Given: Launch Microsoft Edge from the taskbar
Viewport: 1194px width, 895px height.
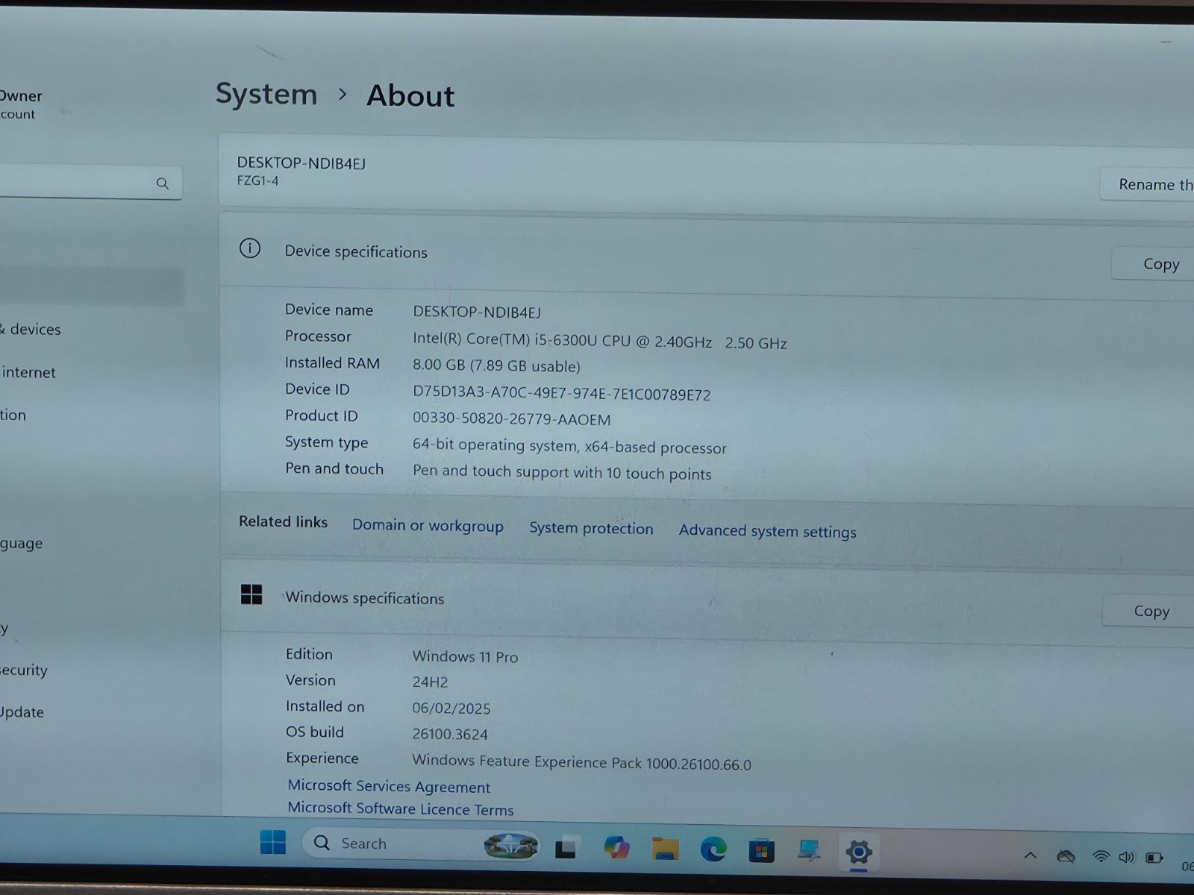Looking at the screenshot, I should coord(713,850).
